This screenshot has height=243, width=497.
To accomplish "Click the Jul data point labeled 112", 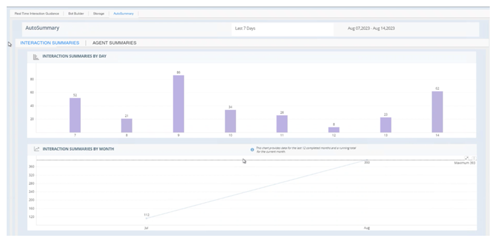I will (146, 218).
